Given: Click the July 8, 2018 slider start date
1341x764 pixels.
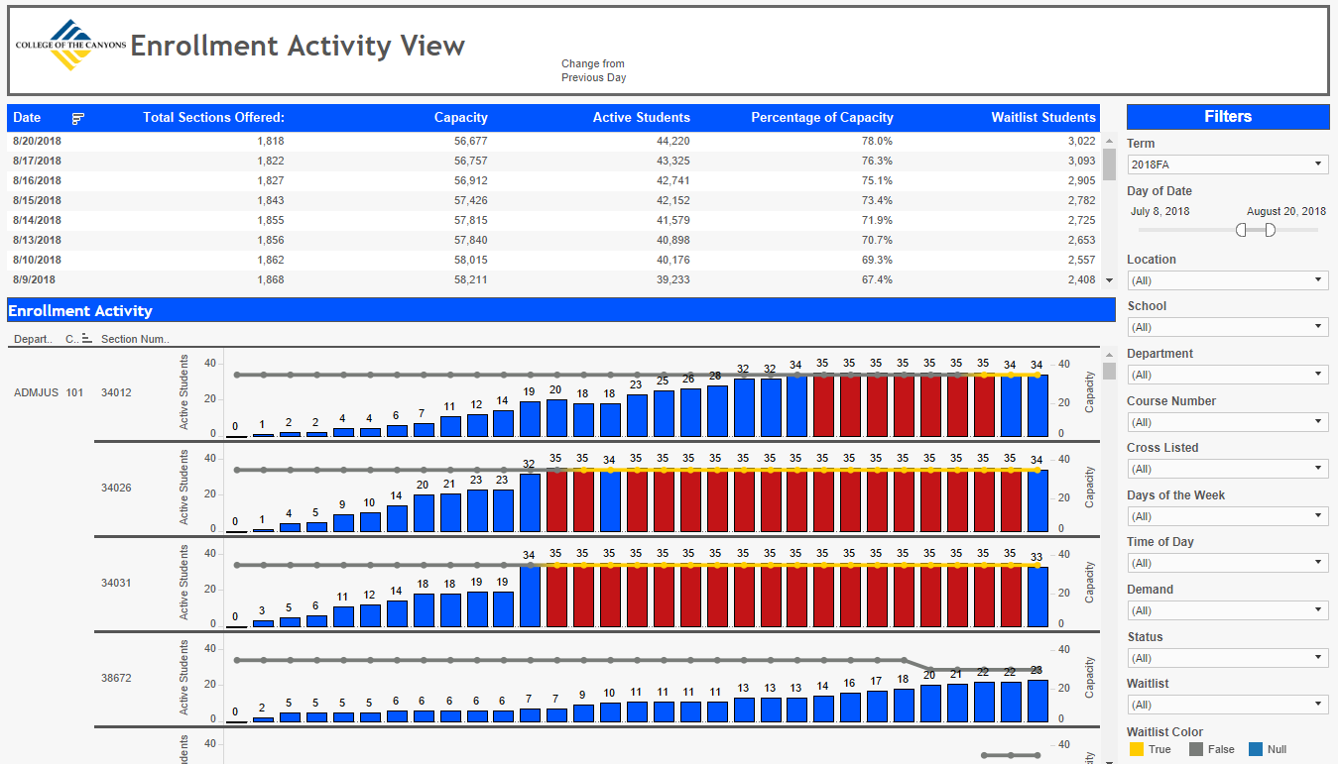Looking at the screenshot, I should point(1159,211).
